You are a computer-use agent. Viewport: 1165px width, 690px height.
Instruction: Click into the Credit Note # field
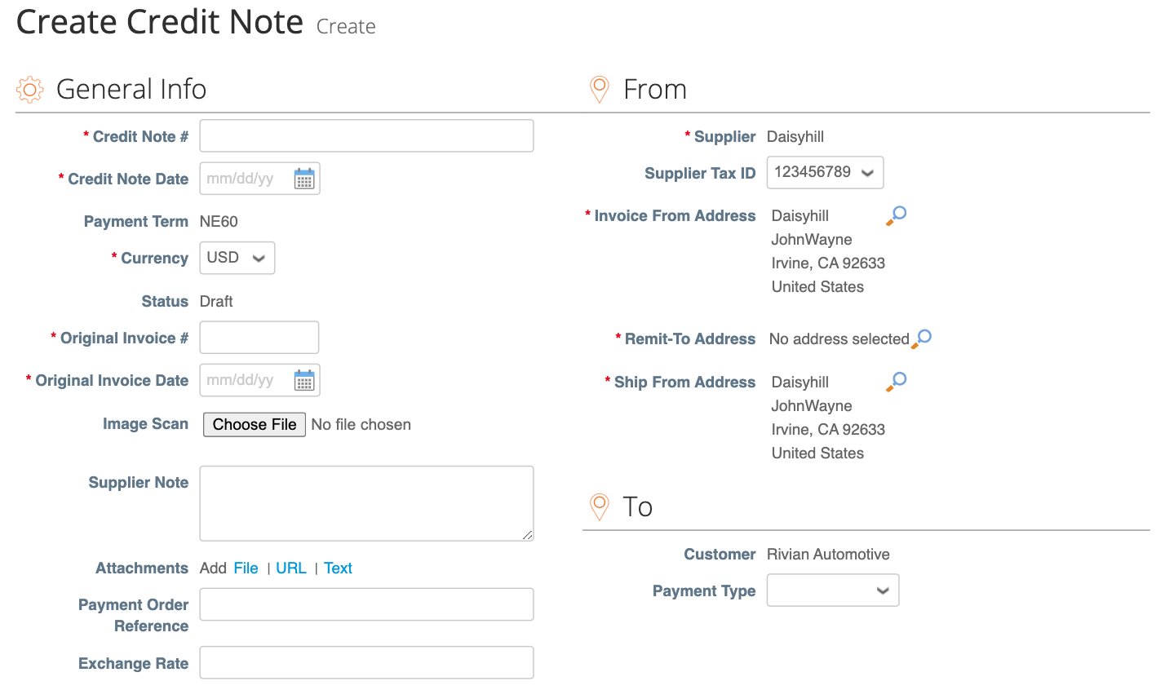point(366,135)
